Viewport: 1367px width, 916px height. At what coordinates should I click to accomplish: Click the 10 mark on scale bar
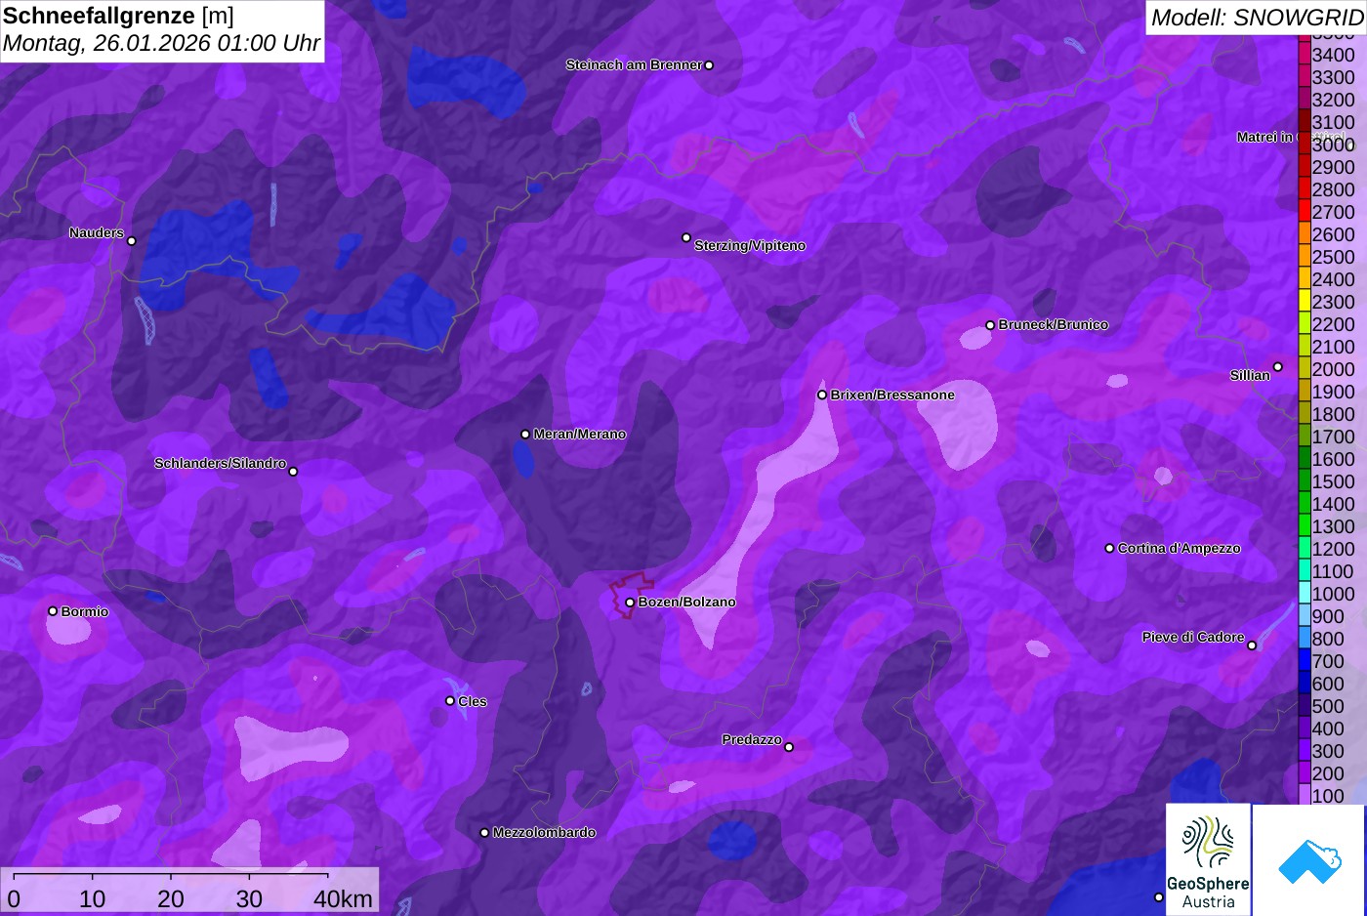pos(92,898)
